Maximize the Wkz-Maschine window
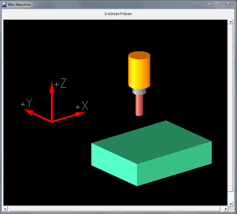 217,3
